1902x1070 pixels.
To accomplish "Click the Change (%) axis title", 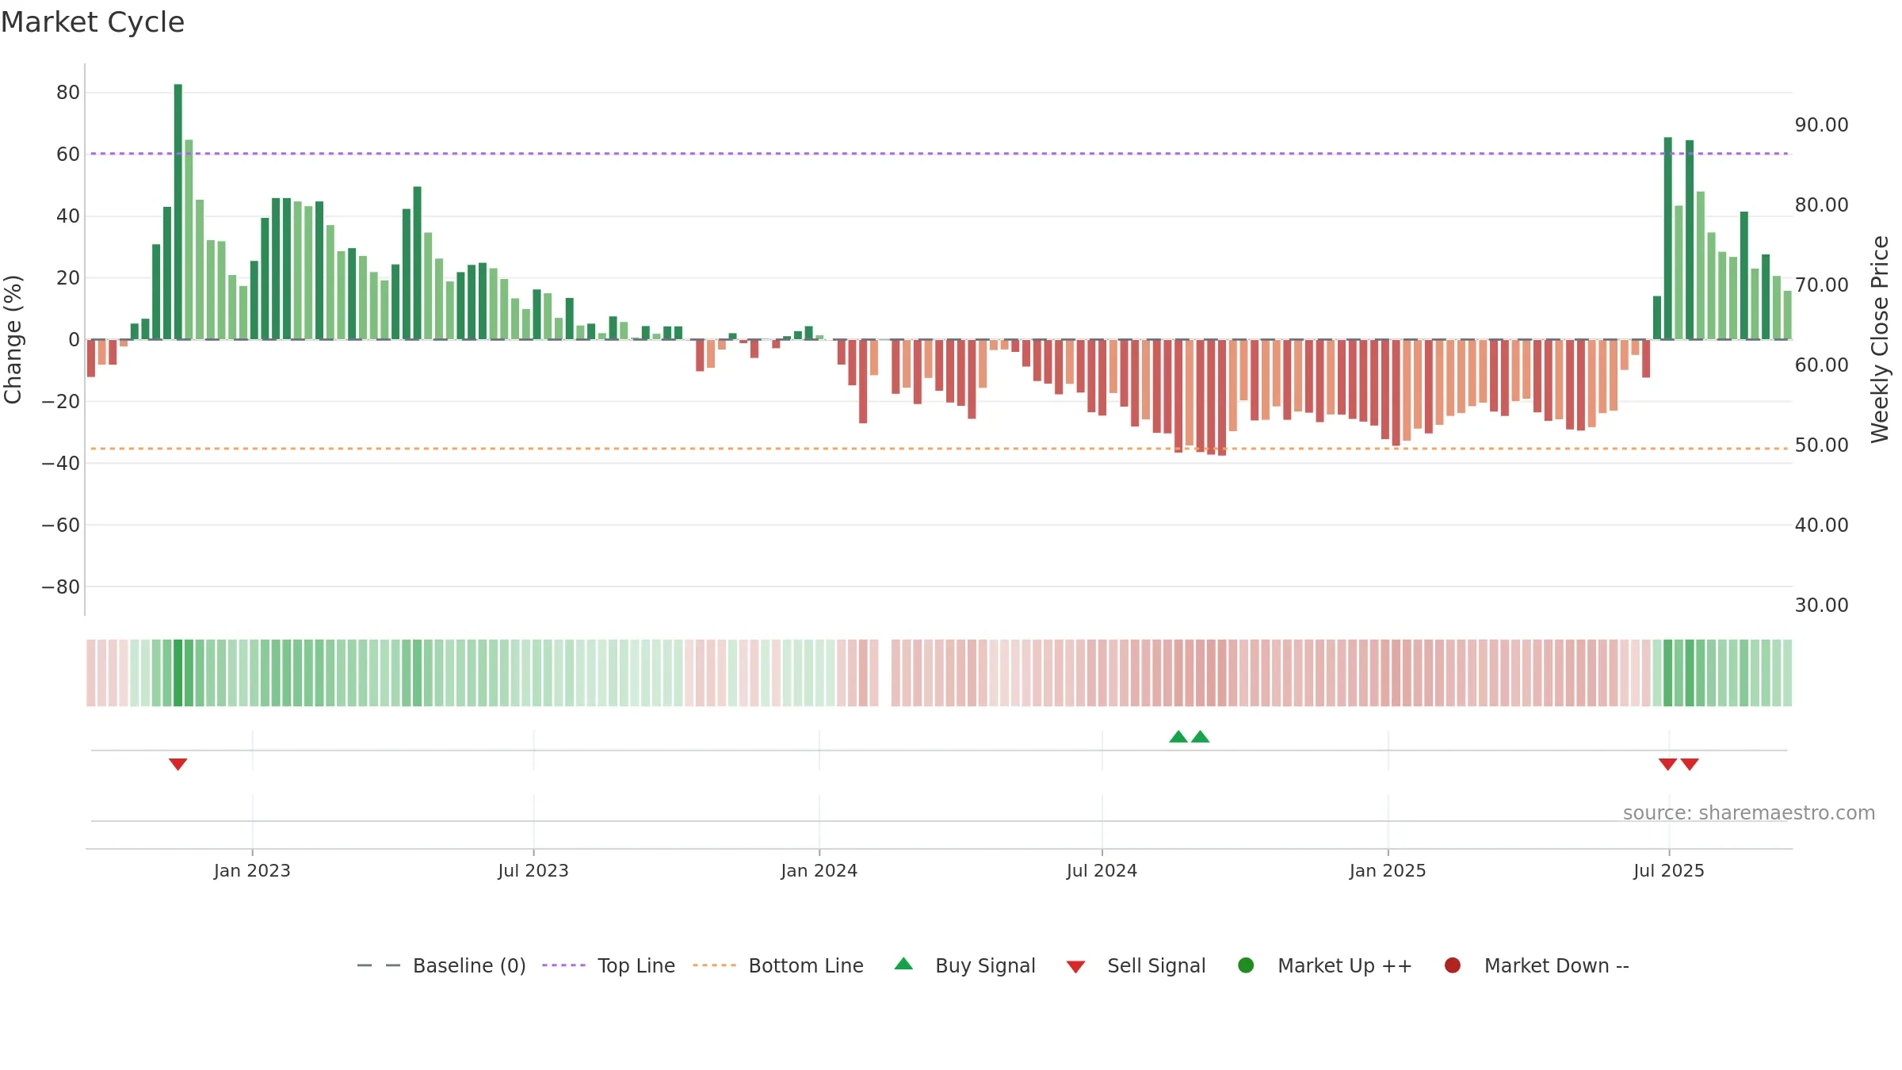I will click(13, 339).
